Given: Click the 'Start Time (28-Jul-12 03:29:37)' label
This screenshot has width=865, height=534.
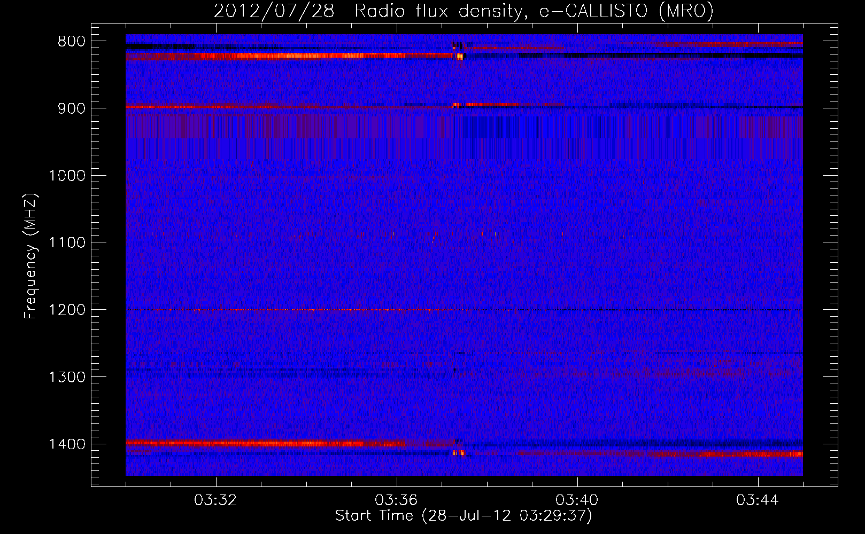Looking at the screenshot, I should click(464, 516).
